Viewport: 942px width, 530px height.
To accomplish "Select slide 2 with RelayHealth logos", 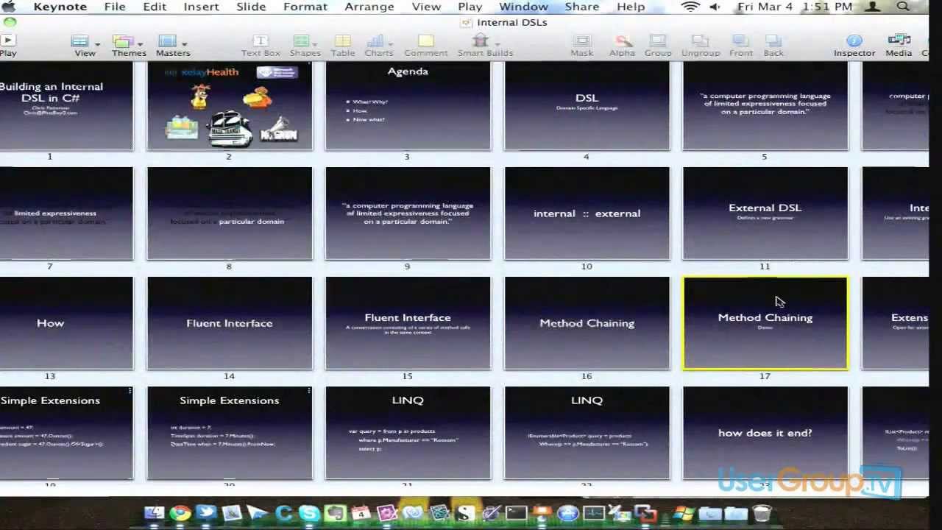I will [230, 106].
